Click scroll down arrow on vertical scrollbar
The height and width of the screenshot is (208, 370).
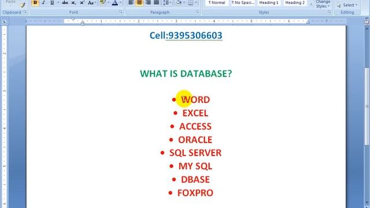367,203
